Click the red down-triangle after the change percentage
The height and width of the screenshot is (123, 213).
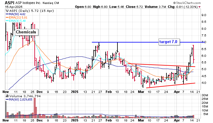(199, 7)
